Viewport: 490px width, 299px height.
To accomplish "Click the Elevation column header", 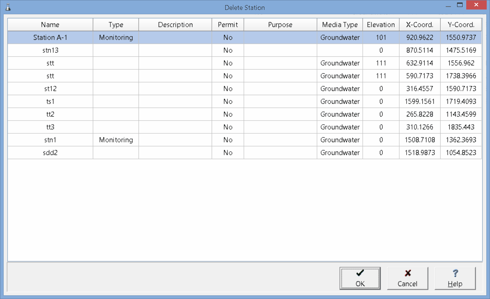I will pos(381,25).
